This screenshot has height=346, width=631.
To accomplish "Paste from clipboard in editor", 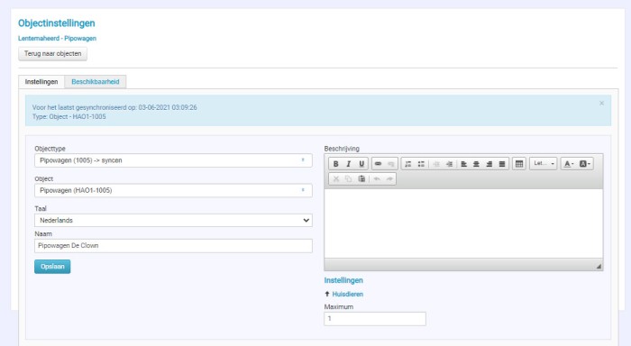I will (361, 178).
